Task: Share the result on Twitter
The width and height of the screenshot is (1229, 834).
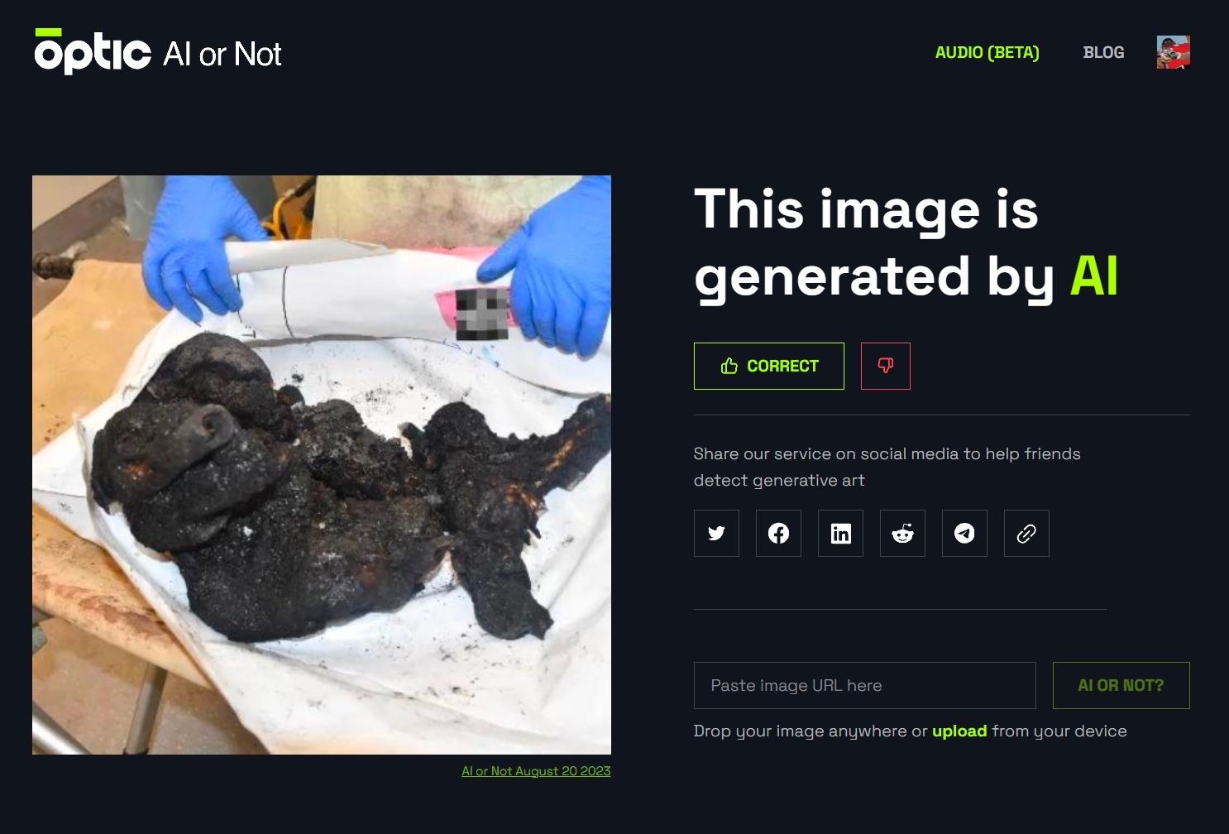Action: (716, 534)
